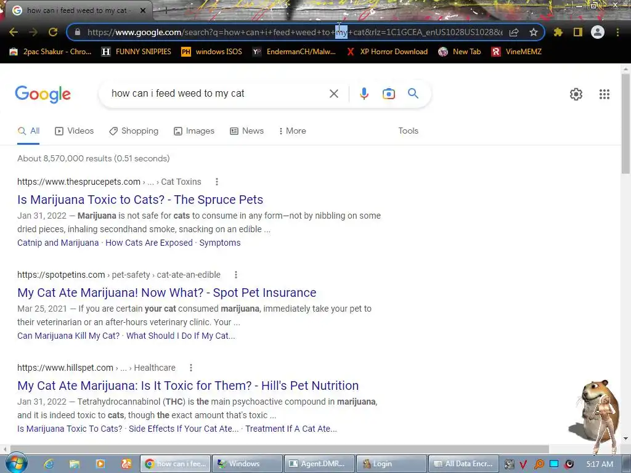
Task: Switch to the 'Windows' taskbar window
Action: tap(247, 464)
